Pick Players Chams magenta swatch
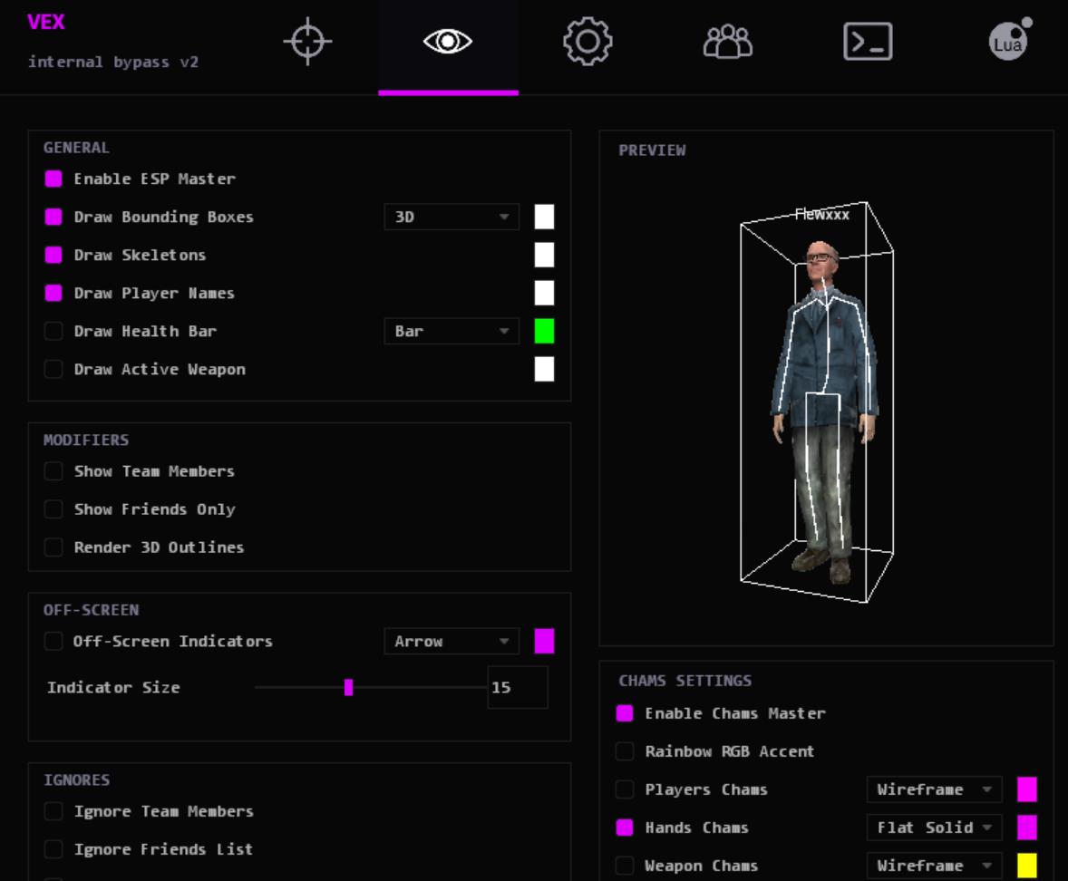This screenshot has height=881, width=1068. coord(1027,789)
